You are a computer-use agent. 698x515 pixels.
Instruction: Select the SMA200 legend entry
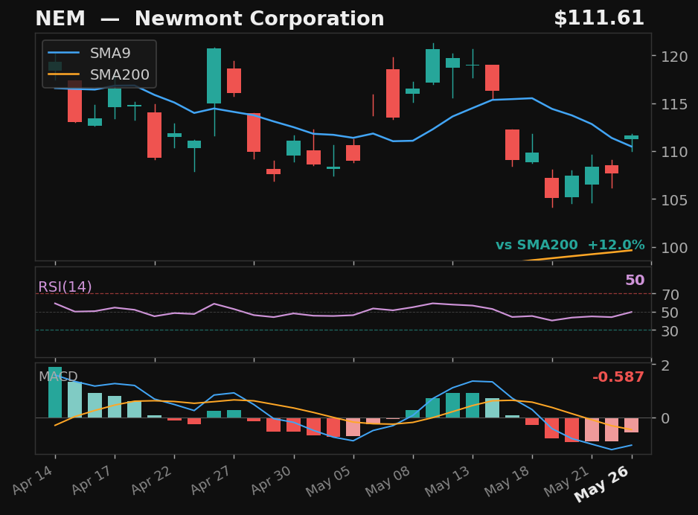click(98, 74)
